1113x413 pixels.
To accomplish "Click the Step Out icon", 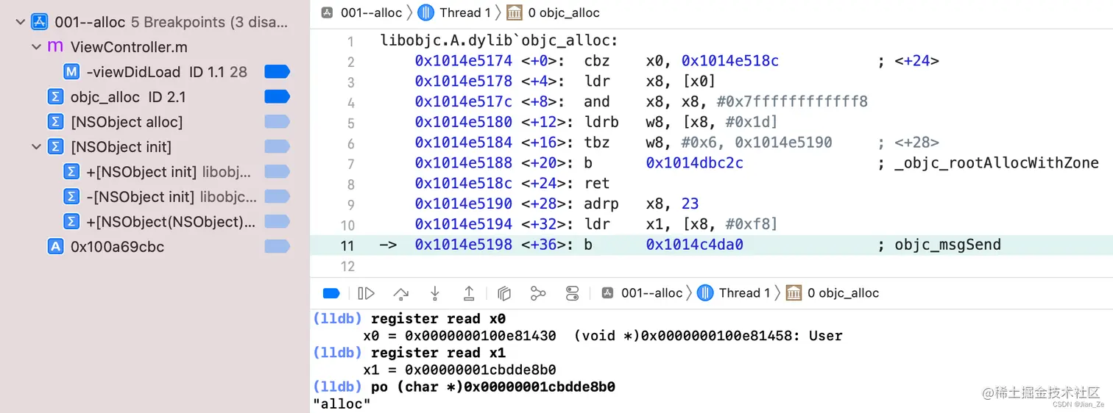I will (x=469, y=293).
